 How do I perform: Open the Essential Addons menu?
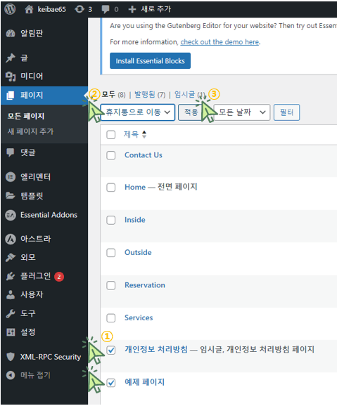pyautogui.click(x=42, y=215)
